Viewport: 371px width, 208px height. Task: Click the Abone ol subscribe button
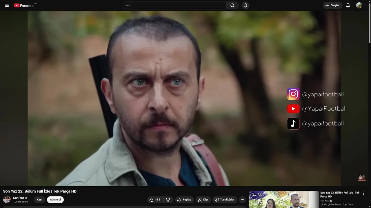coord(55,200)
